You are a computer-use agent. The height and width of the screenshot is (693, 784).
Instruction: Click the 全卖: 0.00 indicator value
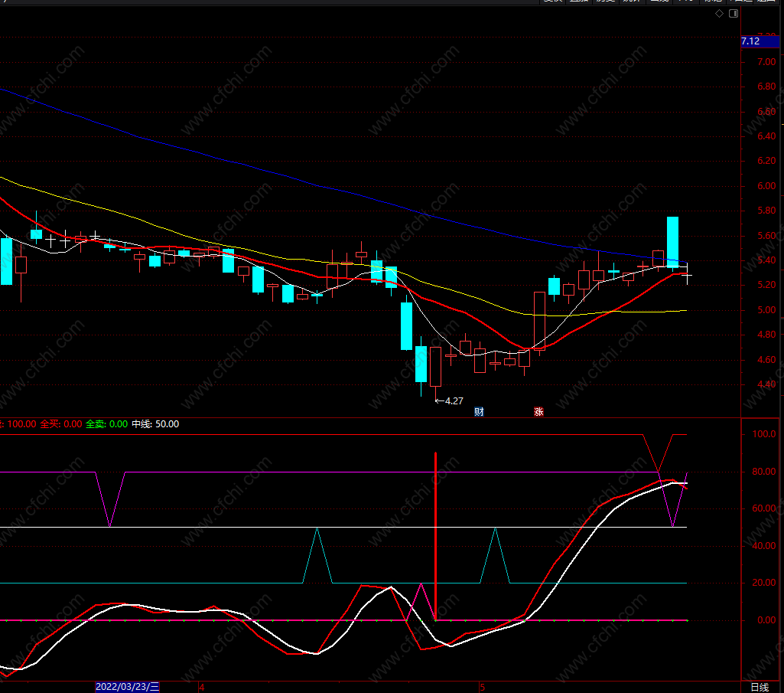click(106, 424)
